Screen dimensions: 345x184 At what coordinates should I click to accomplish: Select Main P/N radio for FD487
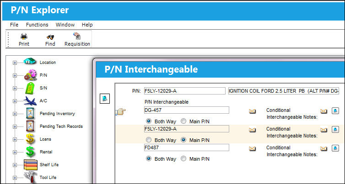click(183, 158)
